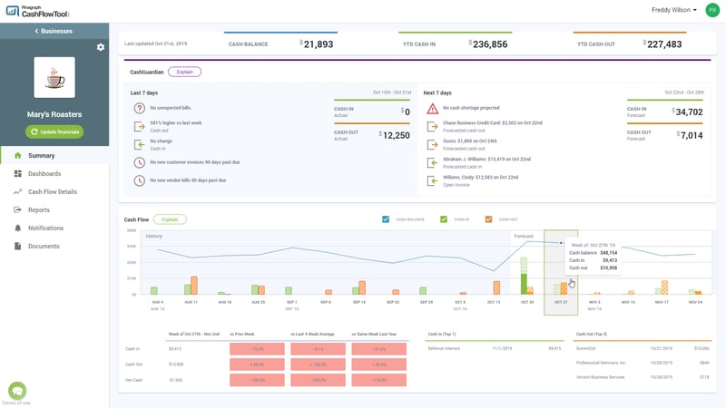This screenshot has width=726, height=408.
Task: Select the Oct 20 week chart bar
Action: [x=527, y=276]
